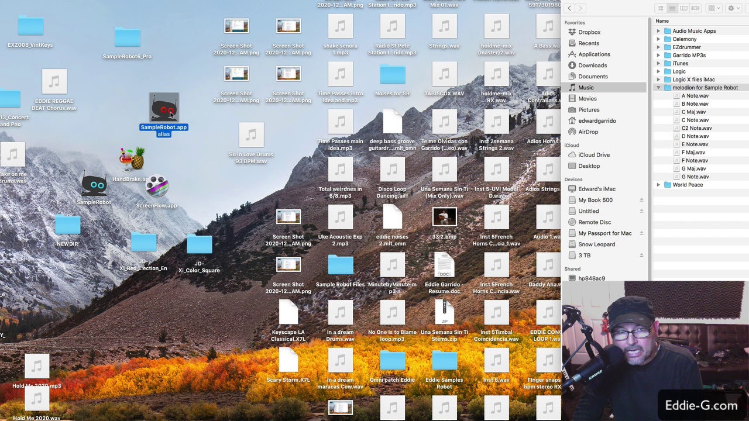Expand the Audio Music Apps folder
This screenshot has width=749, height=421.
658,31
